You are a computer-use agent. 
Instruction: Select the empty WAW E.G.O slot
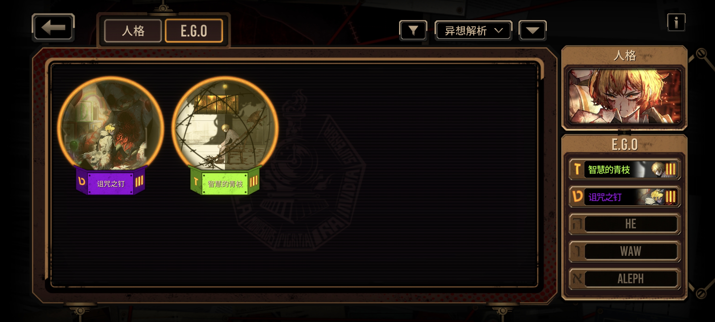point(624,251)
